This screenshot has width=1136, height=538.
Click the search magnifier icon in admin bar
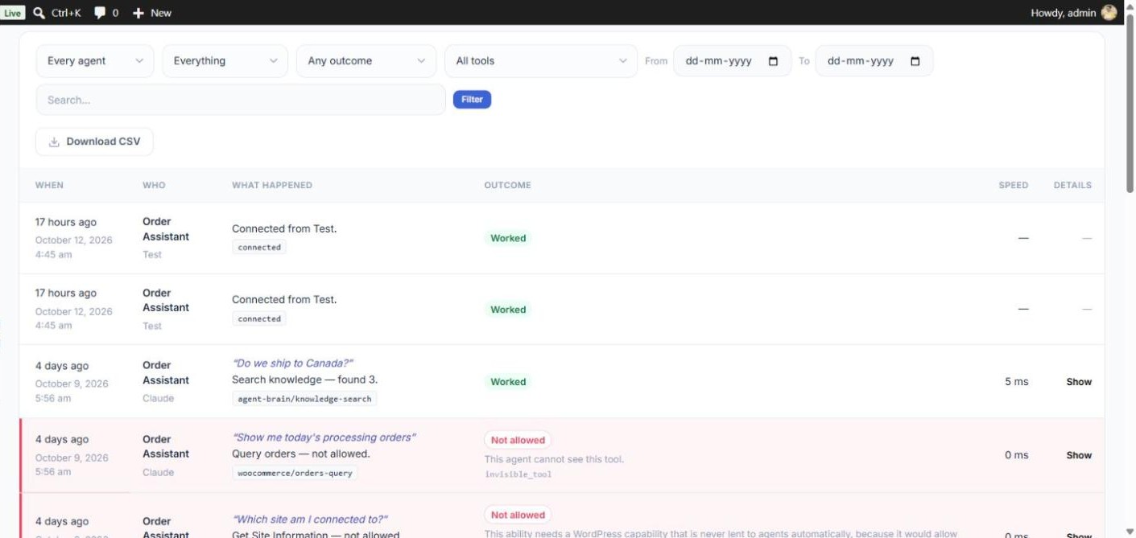(x=39, y=13)
